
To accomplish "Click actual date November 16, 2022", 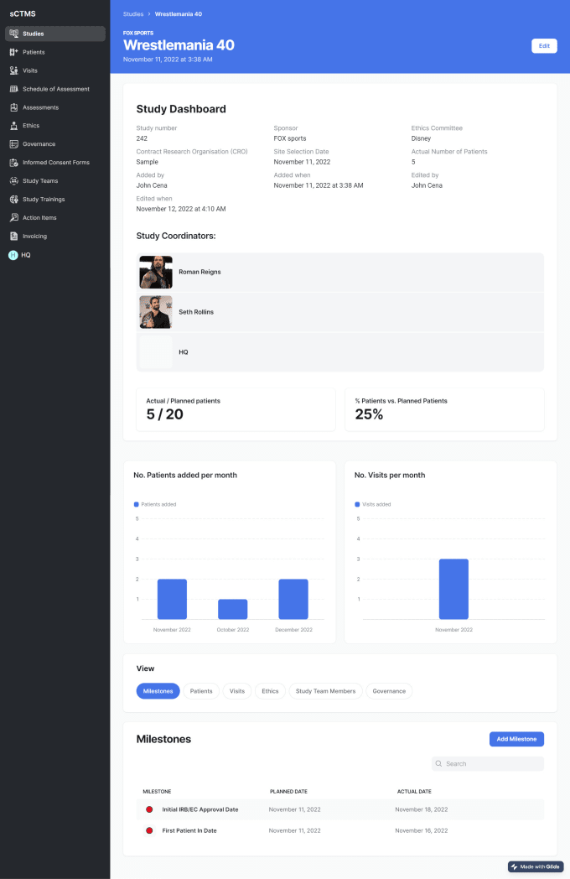I will point(422,831).
